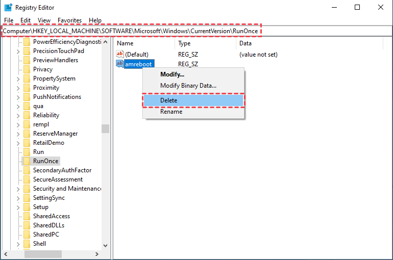
Task: Choose Modify Binary Data... from context menu
Action: (193, 86)
